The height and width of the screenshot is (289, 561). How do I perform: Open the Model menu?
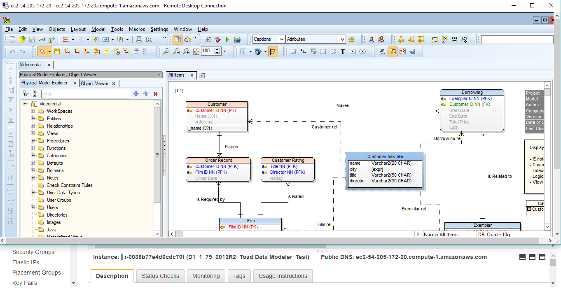pyautogui.click(x=98, y=29)
